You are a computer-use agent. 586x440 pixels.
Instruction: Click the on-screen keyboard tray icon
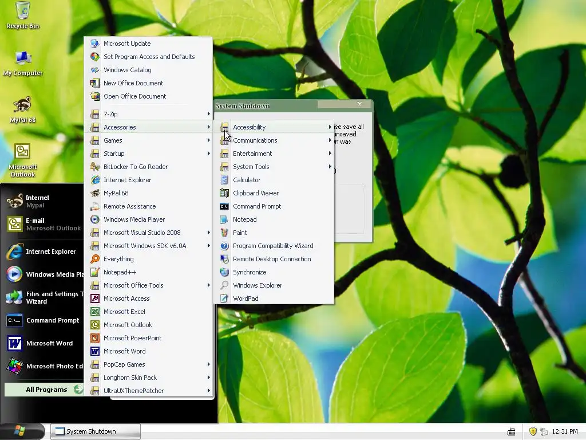point(512,432)
